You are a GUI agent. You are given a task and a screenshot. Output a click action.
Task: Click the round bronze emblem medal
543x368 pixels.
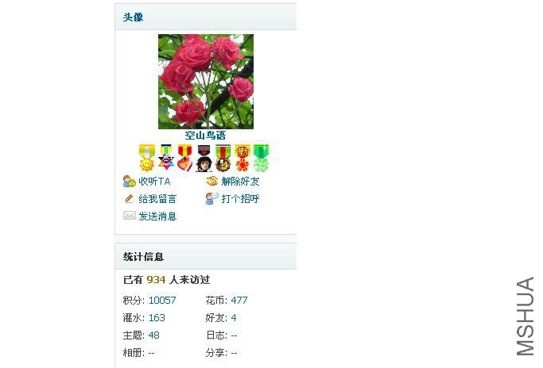(x=223, y=158)
